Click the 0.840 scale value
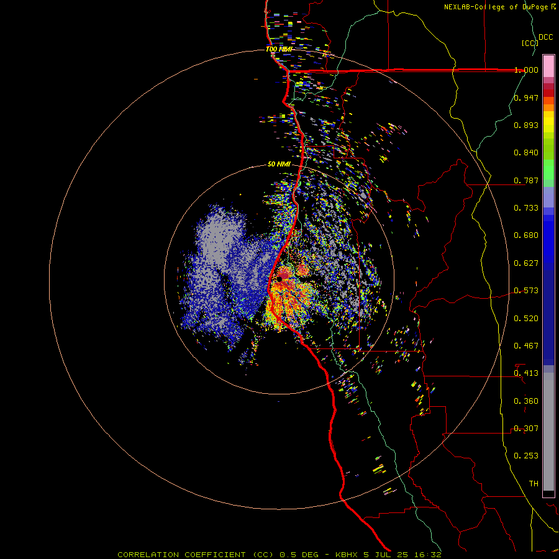The width and height of the screenshot is (559, 559). point(526,153)
